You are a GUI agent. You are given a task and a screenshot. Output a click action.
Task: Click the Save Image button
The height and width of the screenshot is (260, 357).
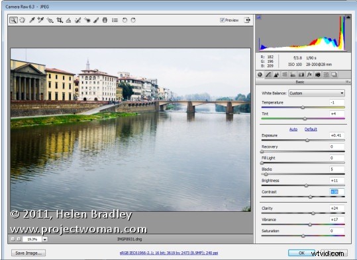pyautogui.click(x=28, y=253)
